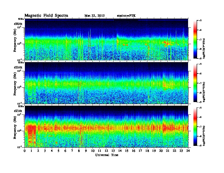224x173 pixels.
Task: Click the dZ/dt spectrogram plot area
Action: (106, 127)
